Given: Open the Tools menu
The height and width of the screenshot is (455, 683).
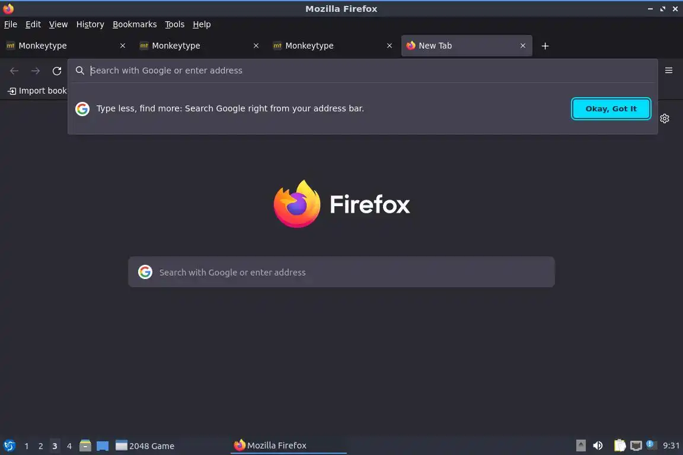Looking at the screenshot, I should pyautogui.click(x=175, y=24).
